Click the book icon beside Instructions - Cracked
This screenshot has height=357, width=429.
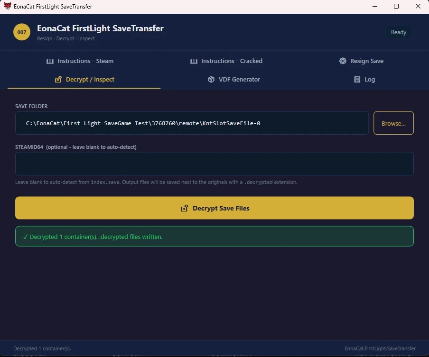click(194, 61)
